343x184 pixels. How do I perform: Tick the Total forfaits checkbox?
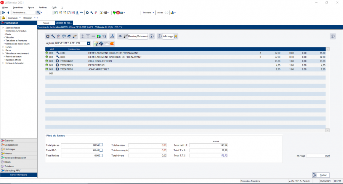coord(101,155)
